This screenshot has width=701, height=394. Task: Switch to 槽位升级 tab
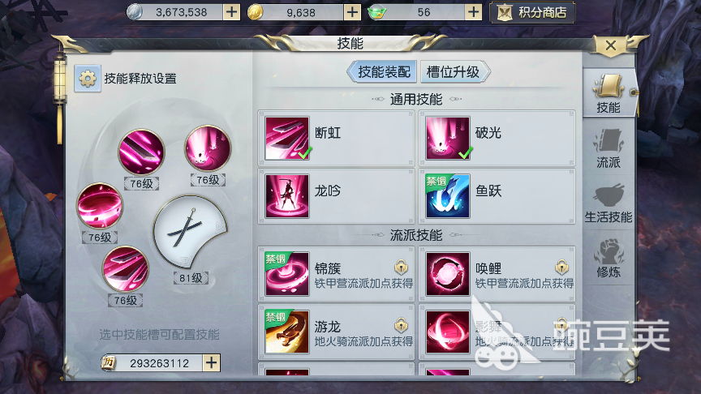coord(454,72)
